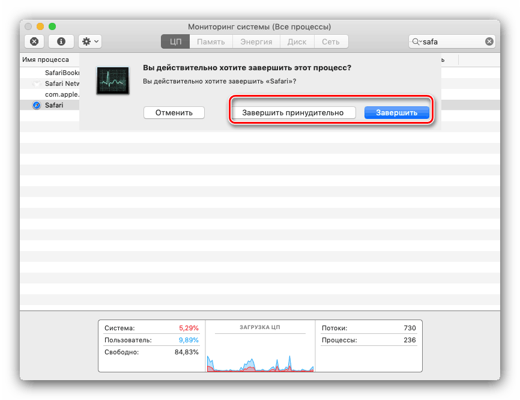Image resolution: width=520 pixels, height=400 pixels.
Task: Click the Процессы 236 value
Action: click(410, 340)
